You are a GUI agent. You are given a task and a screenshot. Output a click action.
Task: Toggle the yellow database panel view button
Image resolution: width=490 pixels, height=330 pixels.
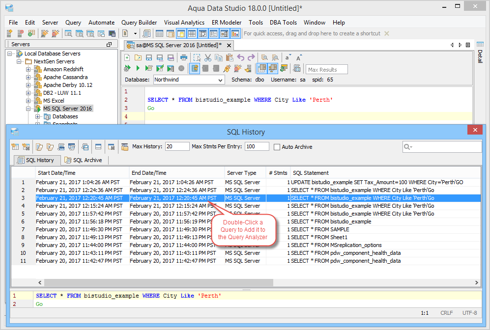click(x=181, y=33)
